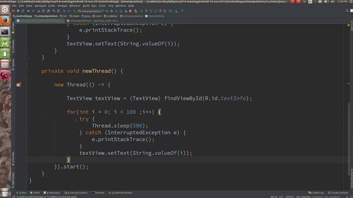This screenshot has height=198, width=353.
Task: Open the simanipulation run configuration dropdown
Action: coord(91,11)
